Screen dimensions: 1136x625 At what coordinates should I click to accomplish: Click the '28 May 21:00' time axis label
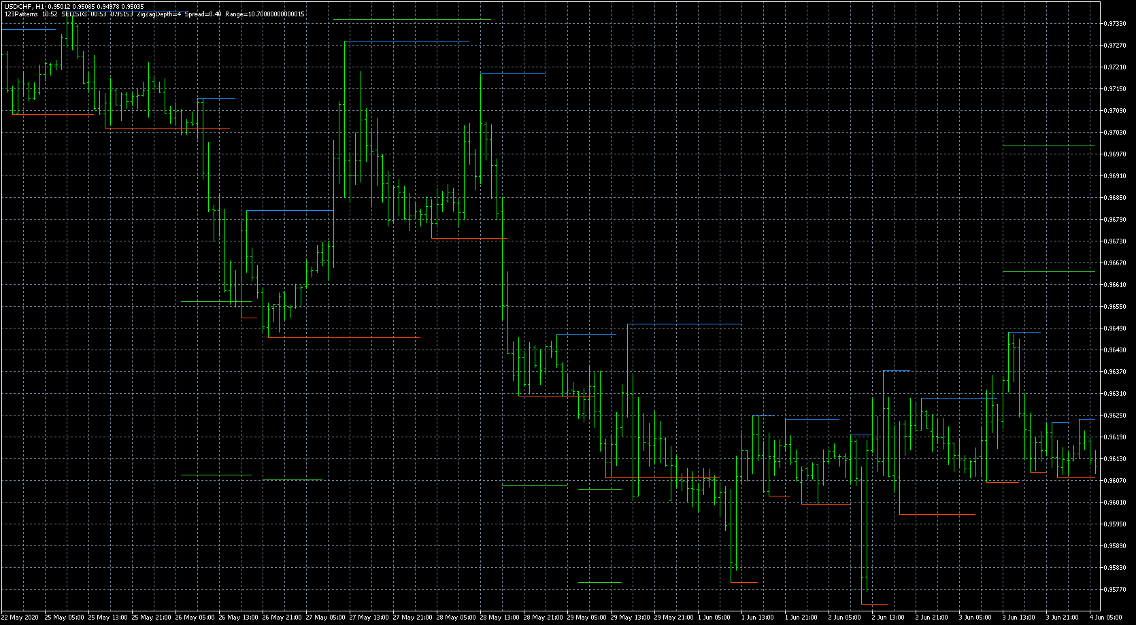pos(544,618)
